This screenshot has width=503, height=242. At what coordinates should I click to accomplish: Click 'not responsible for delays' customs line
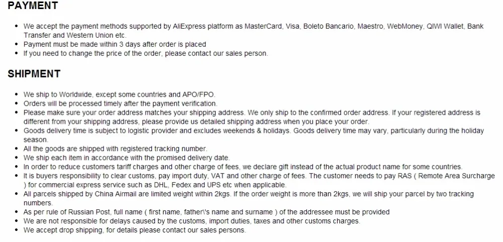(192, 221)
